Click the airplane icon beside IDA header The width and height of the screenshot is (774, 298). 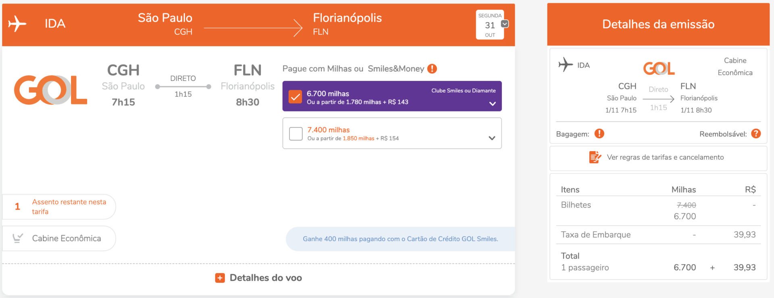[x=17, y=24]
